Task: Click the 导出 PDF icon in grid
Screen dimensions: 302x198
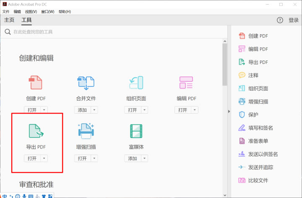Action: tap(36, 131)
